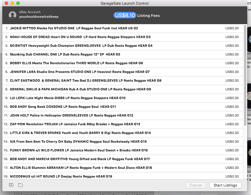Select the ALTON ELLIS Slummin listing
This screenshot has width=251, height=195.
click(123, 168)
